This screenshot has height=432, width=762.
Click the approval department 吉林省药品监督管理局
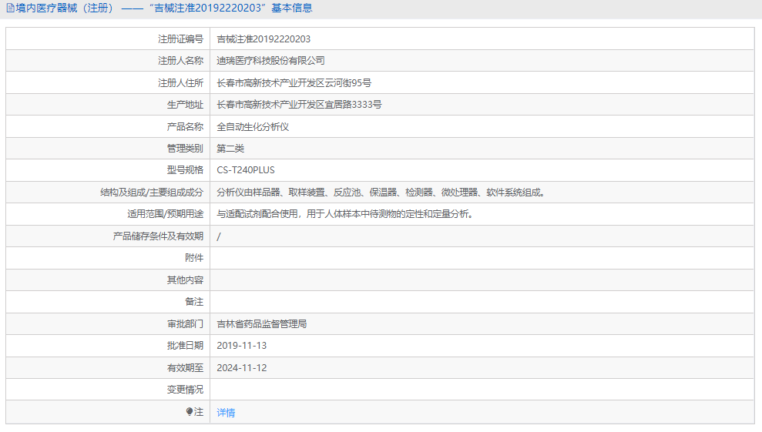pos(262,324)
